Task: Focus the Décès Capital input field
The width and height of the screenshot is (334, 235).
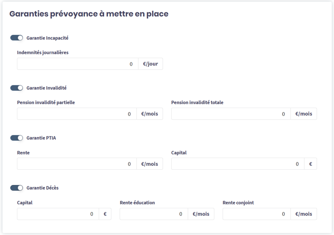Action: 58,214
